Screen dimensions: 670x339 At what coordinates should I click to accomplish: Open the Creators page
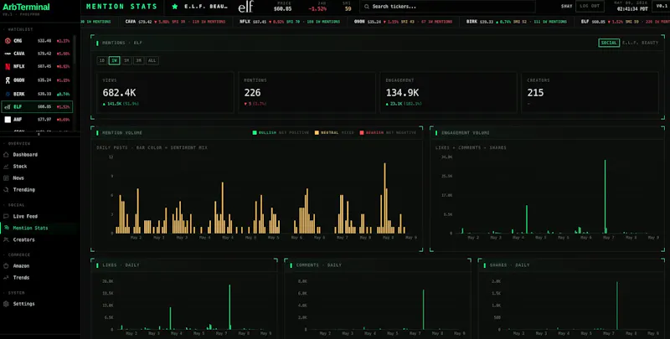tap(24, 239)
